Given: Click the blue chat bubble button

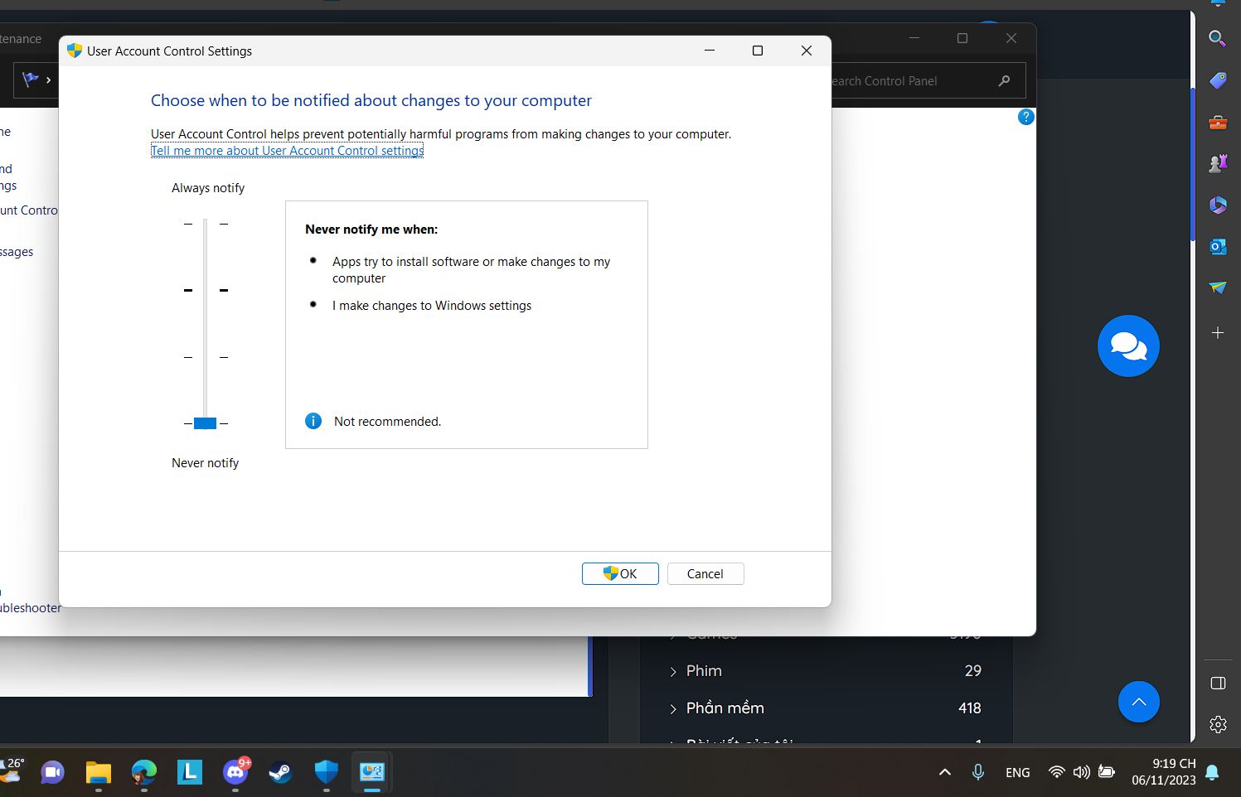Looking at the screenshot, I should pyautogui.click(x=1127, y=345).
